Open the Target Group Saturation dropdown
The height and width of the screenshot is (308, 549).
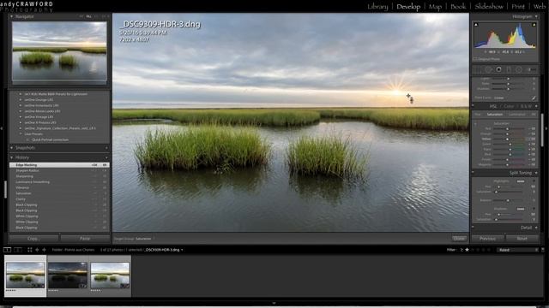tap(144, 239)
